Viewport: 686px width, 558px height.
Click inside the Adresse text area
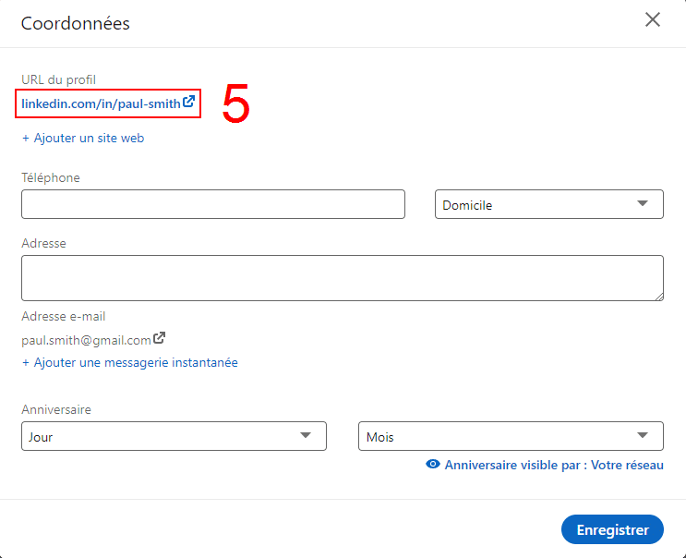(342, 278)
